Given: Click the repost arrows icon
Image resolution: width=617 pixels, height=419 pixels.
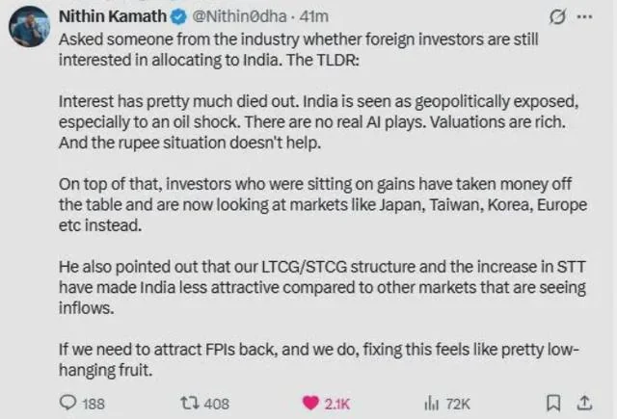Looking at the screenshot, I should pyautogui.click(x=188, y=405).
